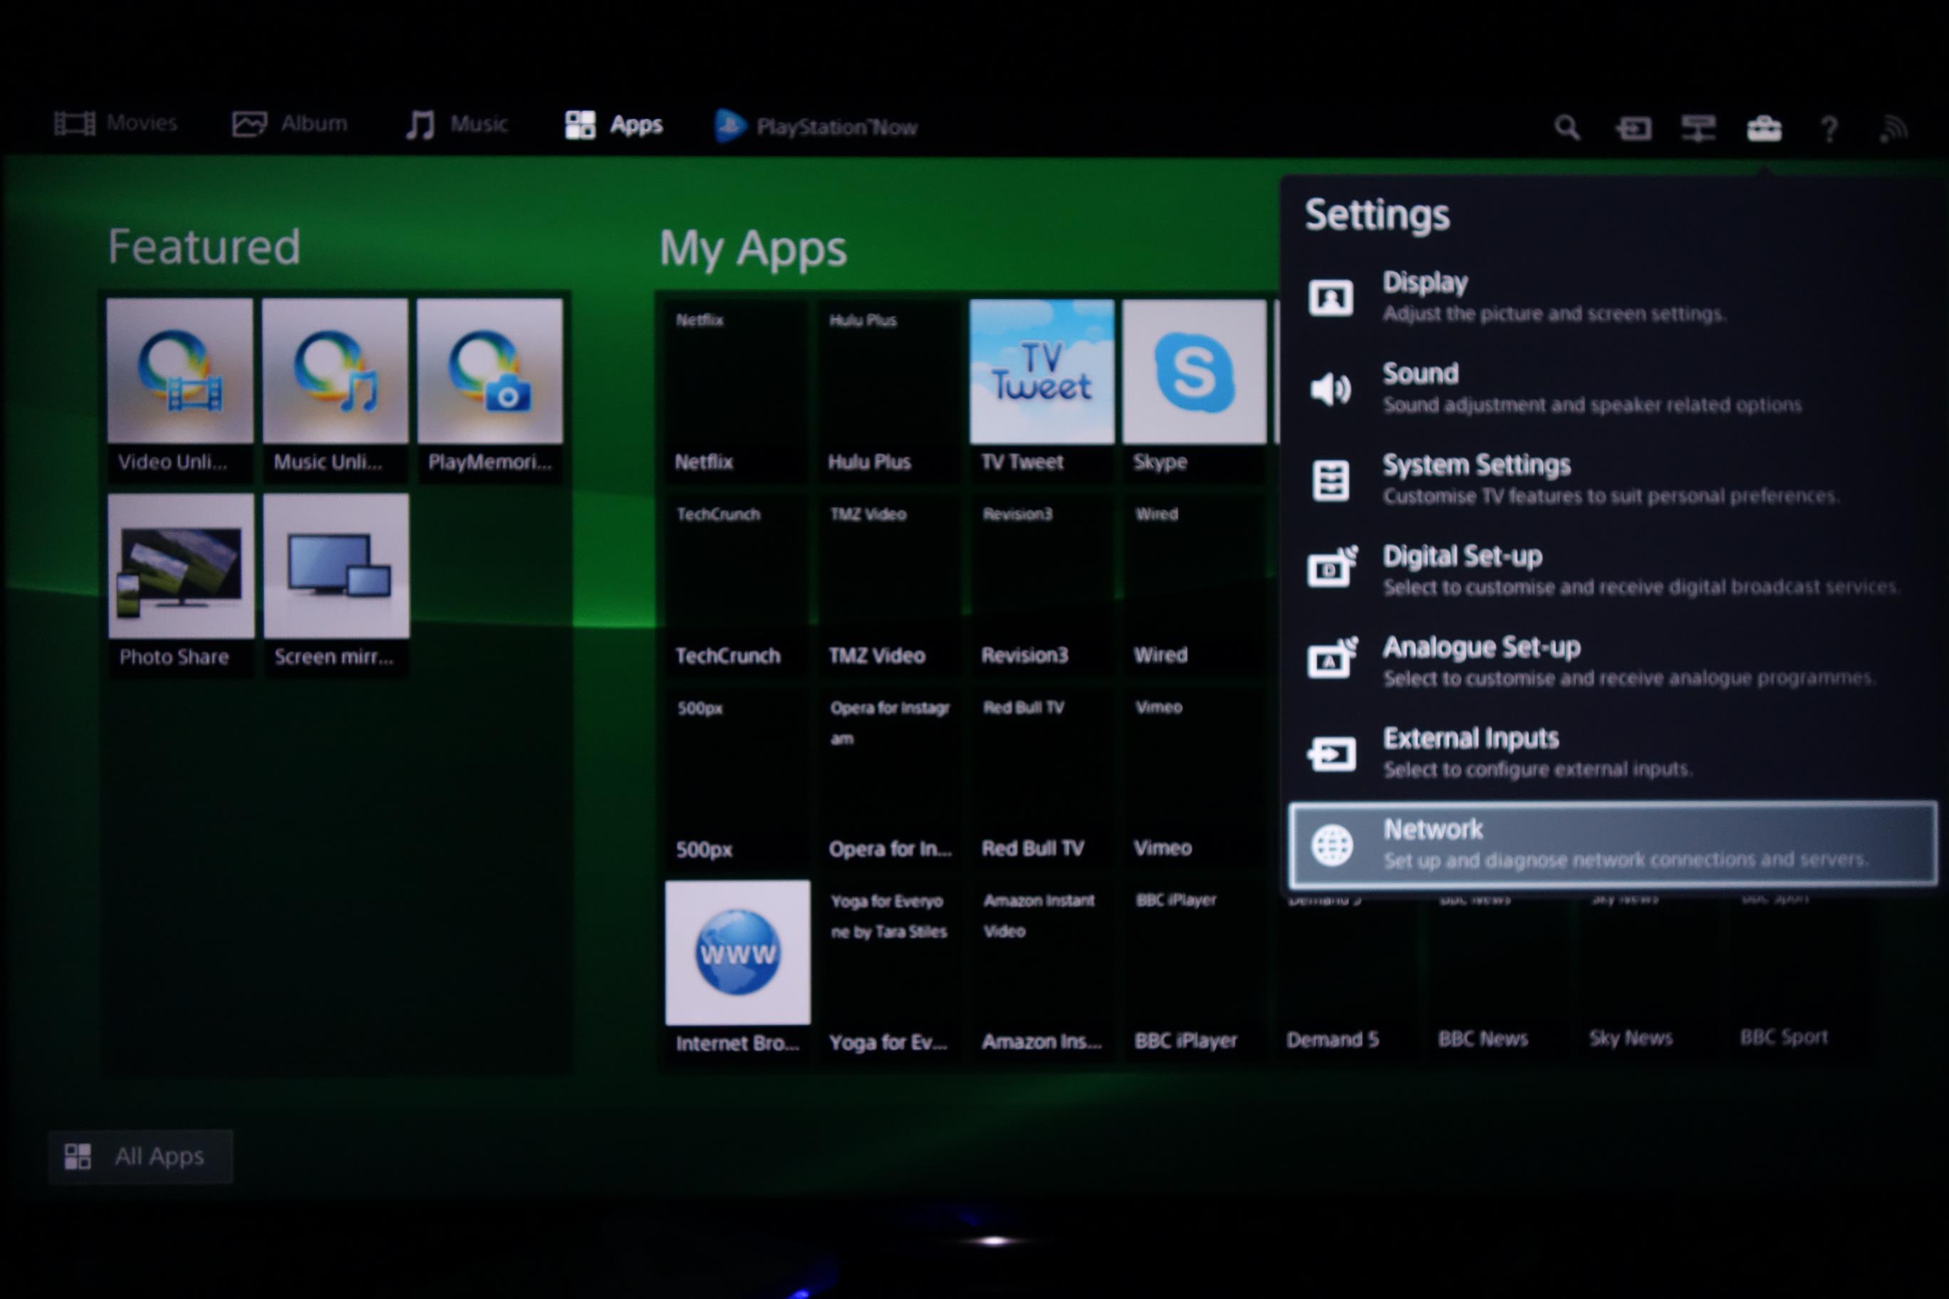Image resolution: width=1949 pixels, height=1299 pixels.
Task: Open the Settings toolbox icon
Action: point(1765,128)
